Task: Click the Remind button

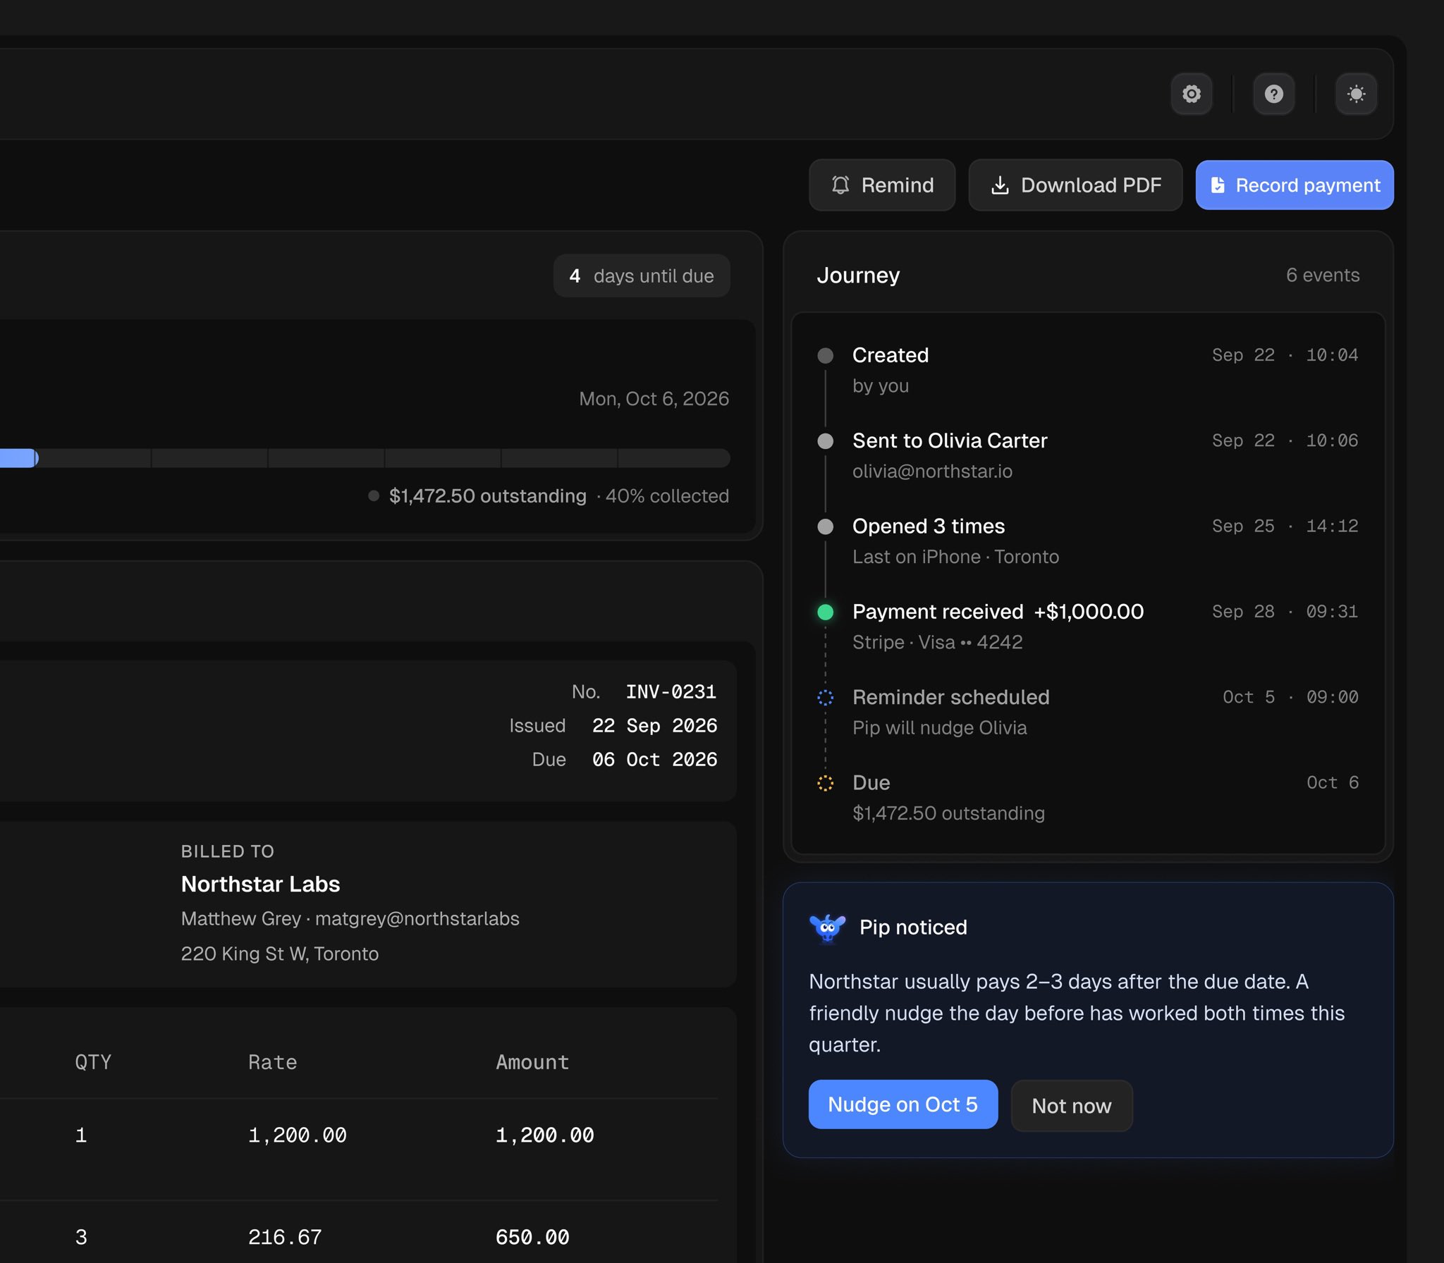Action: 882,185
